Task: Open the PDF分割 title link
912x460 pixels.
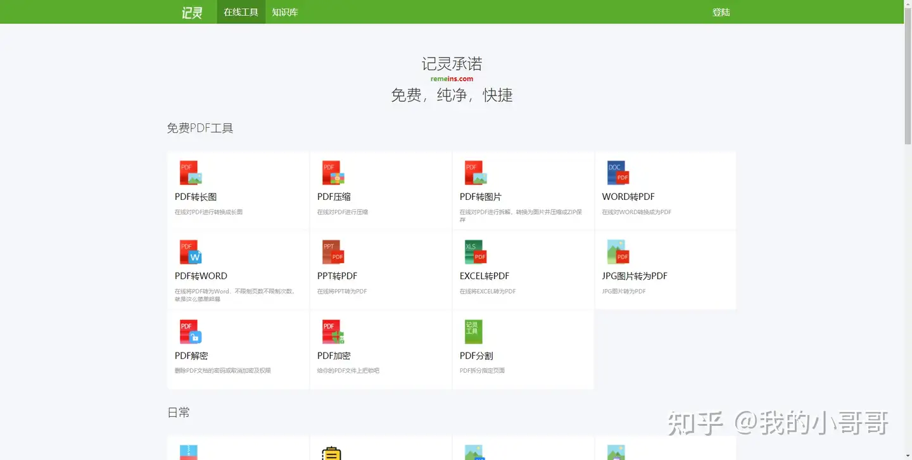Action: point(476,356)
